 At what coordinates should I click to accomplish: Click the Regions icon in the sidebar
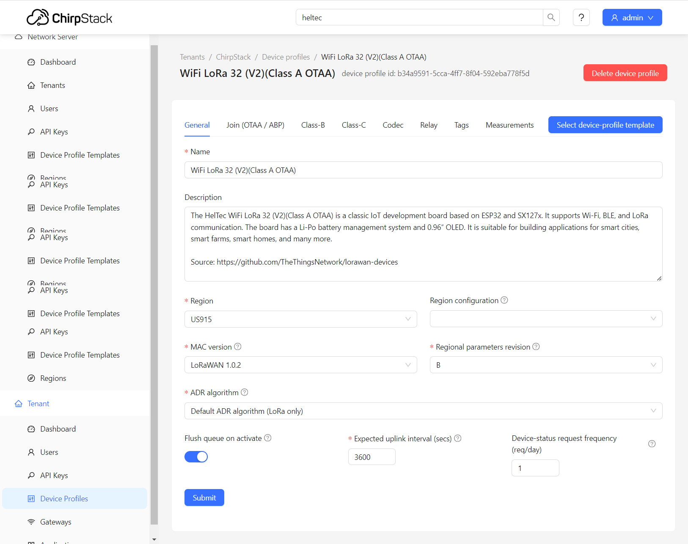pos(31,378)
